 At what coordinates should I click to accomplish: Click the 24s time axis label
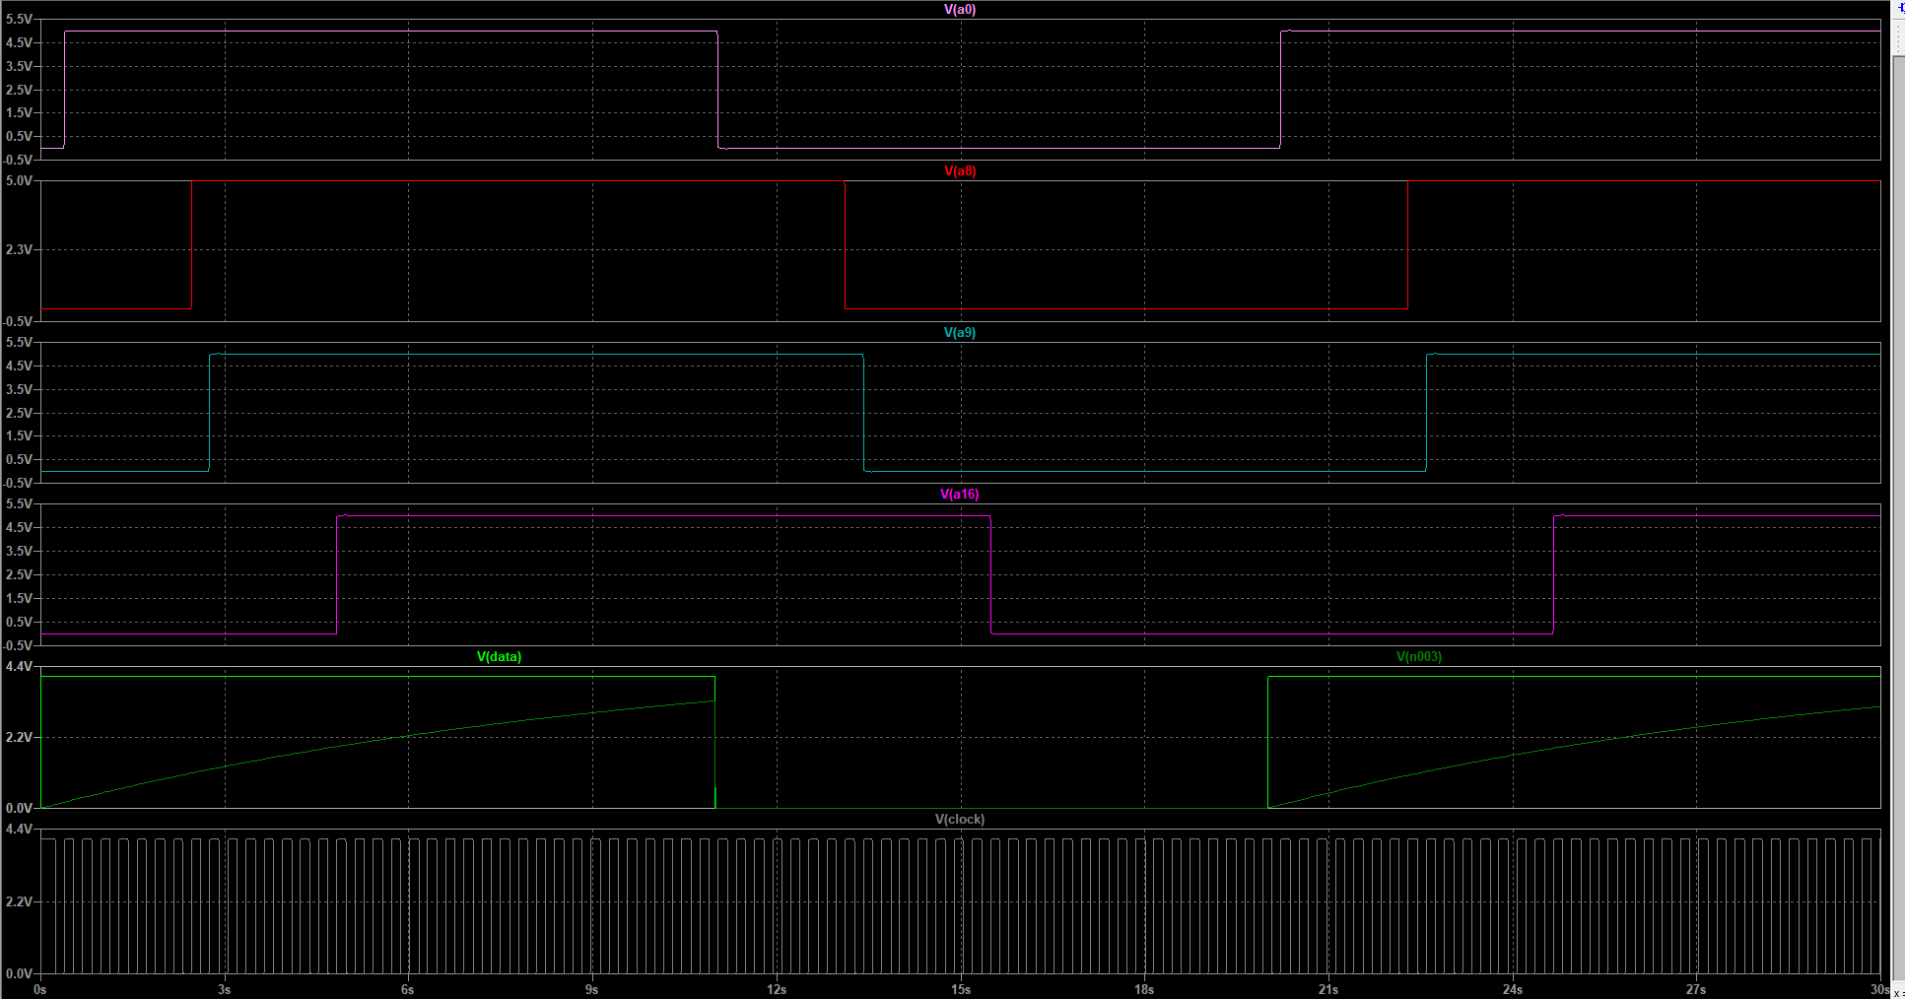(1512, 989)
